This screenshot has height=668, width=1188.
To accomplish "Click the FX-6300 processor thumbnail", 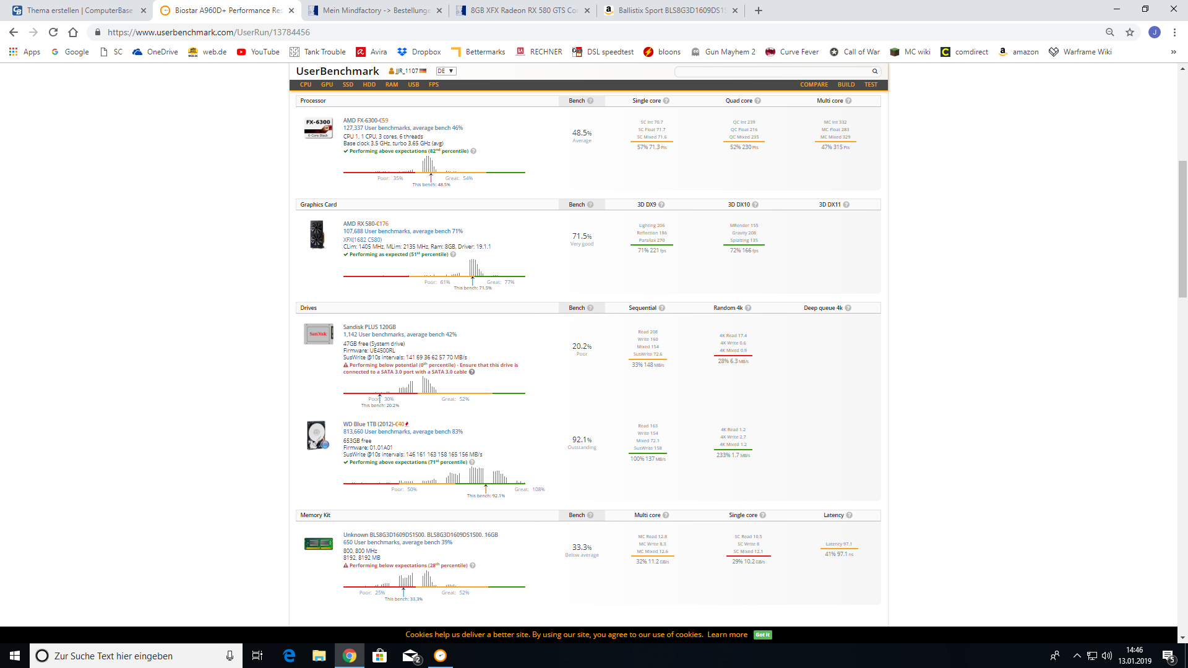I will (318, 127).
